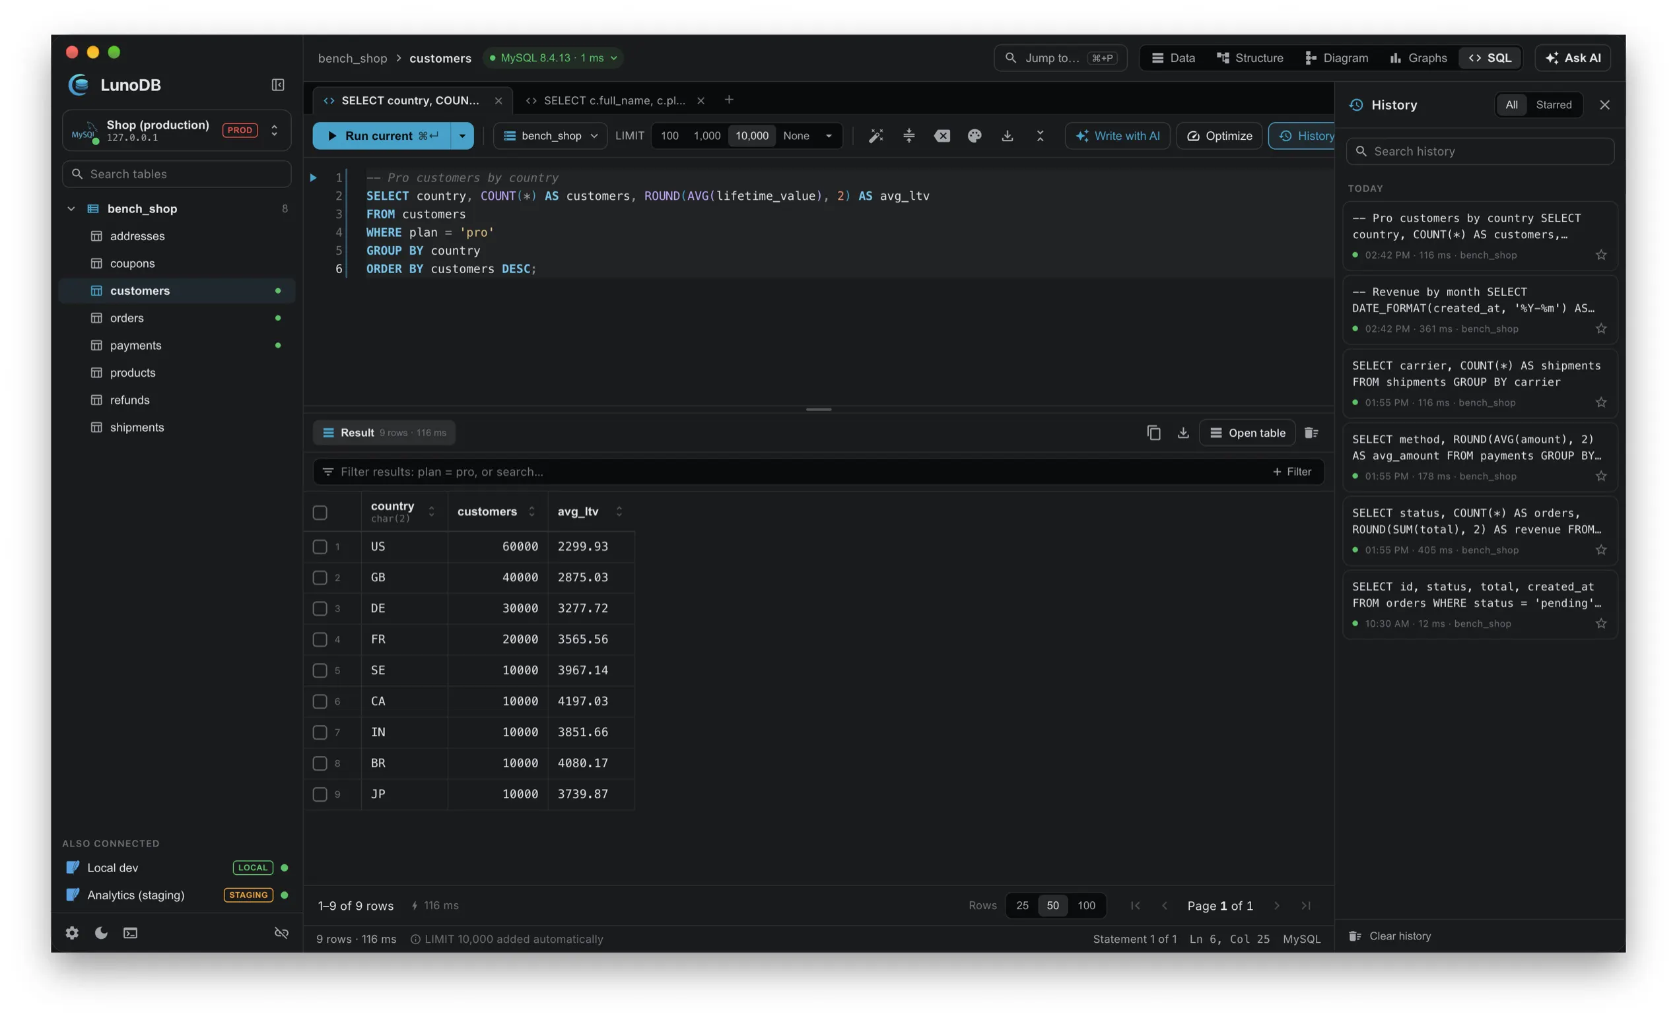
Task: Set LIMIT to 1,000
Action: point(706,136)
